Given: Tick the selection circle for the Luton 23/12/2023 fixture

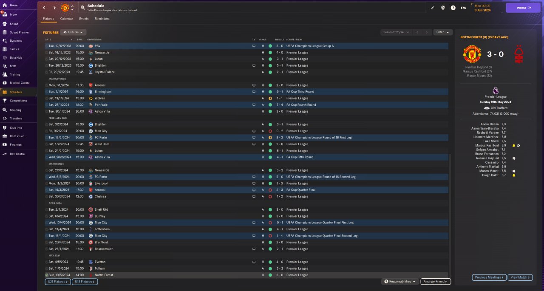Looking at the screenshot, I should (47, 59).
